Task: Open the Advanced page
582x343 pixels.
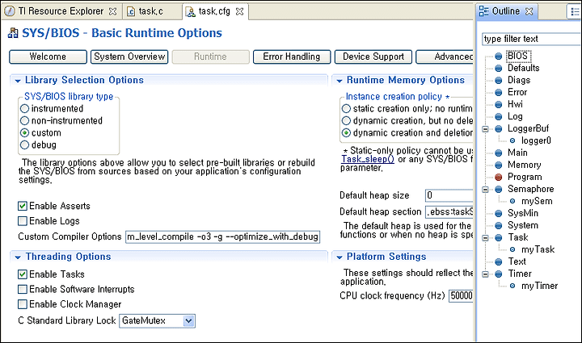Action: pyautogui.click(x=445, y=56)
